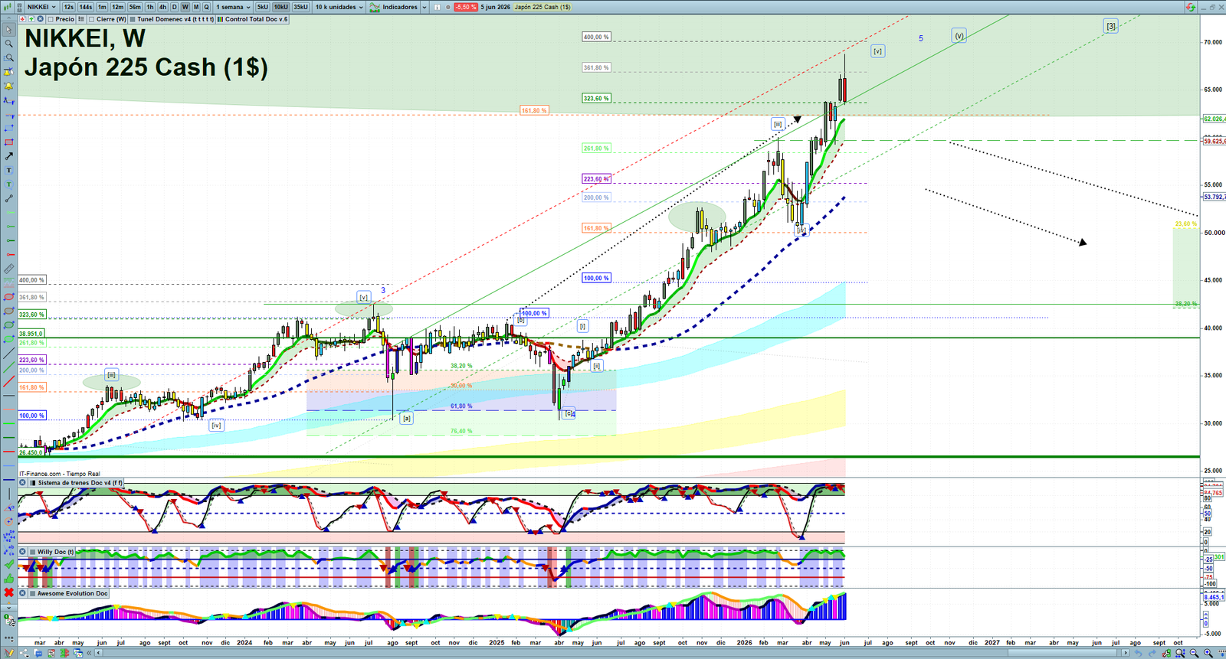This screenshot has height=659, width=1226.
Task: Click the chart icon beside NIKKEI
Action: (7, 7)
